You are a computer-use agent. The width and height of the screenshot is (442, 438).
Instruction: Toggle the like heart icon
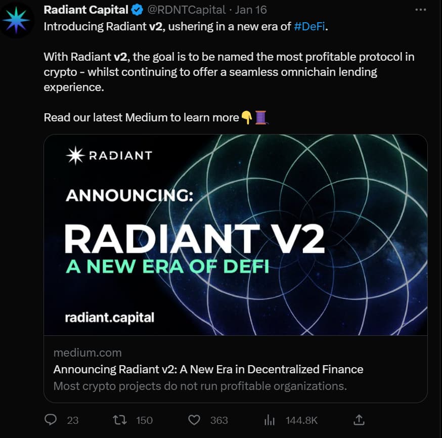pyautogui.click(x=194, y=420)
